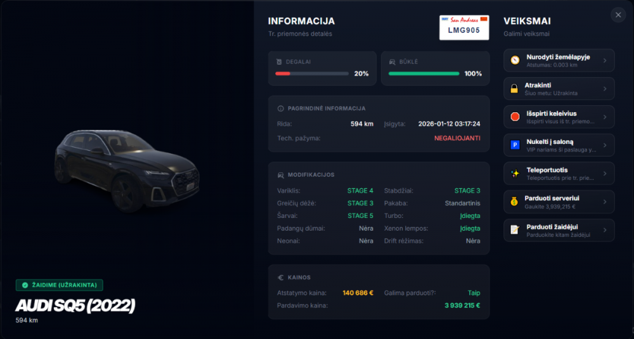The image size is (634, 339).
Task: Click the Padangų dūmai Nėra value
Action: pyautogui.click(x=366, y=228)
